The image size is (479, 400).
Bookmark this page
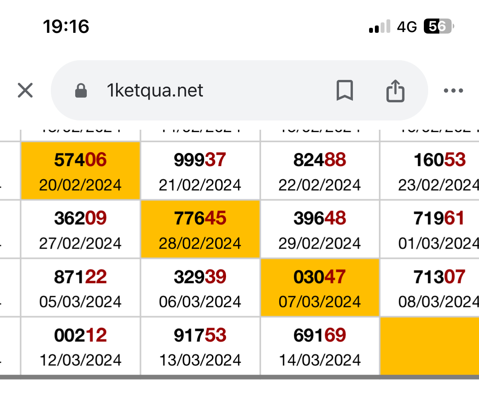[344, 91]
